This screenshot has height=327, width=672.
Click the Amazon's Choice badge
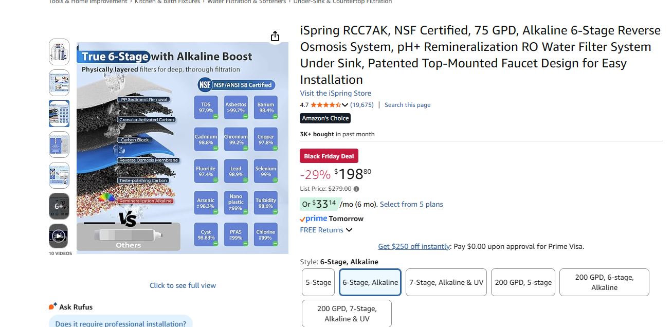click(x=325, y=118)
